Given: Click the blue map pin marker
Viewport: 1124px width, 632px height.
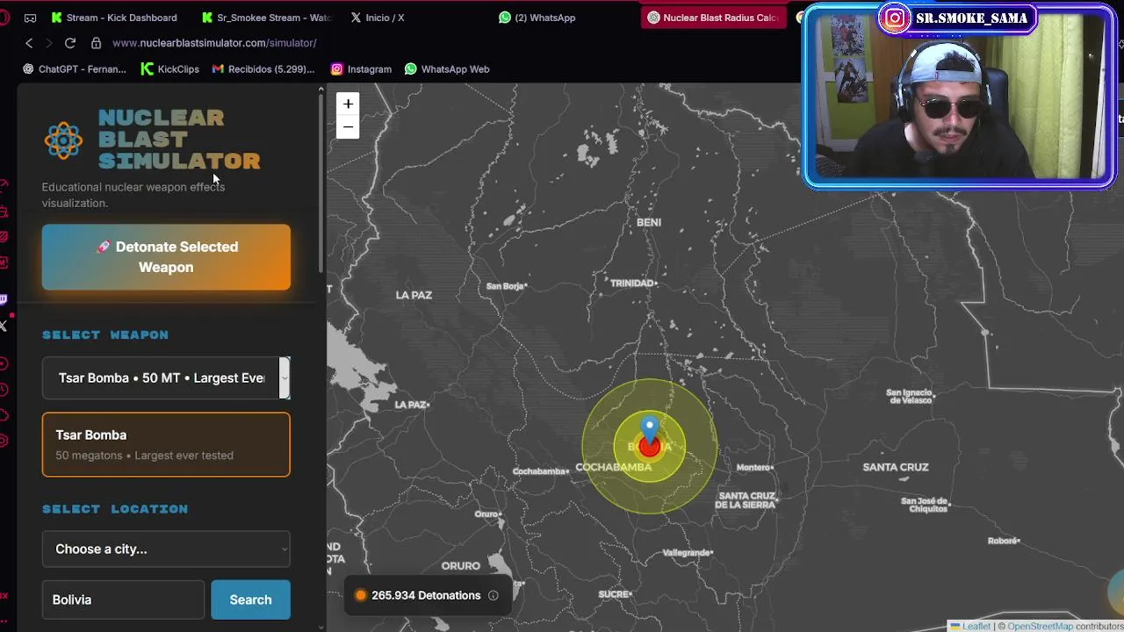Looking at the screenshot, I should point(649,430).
